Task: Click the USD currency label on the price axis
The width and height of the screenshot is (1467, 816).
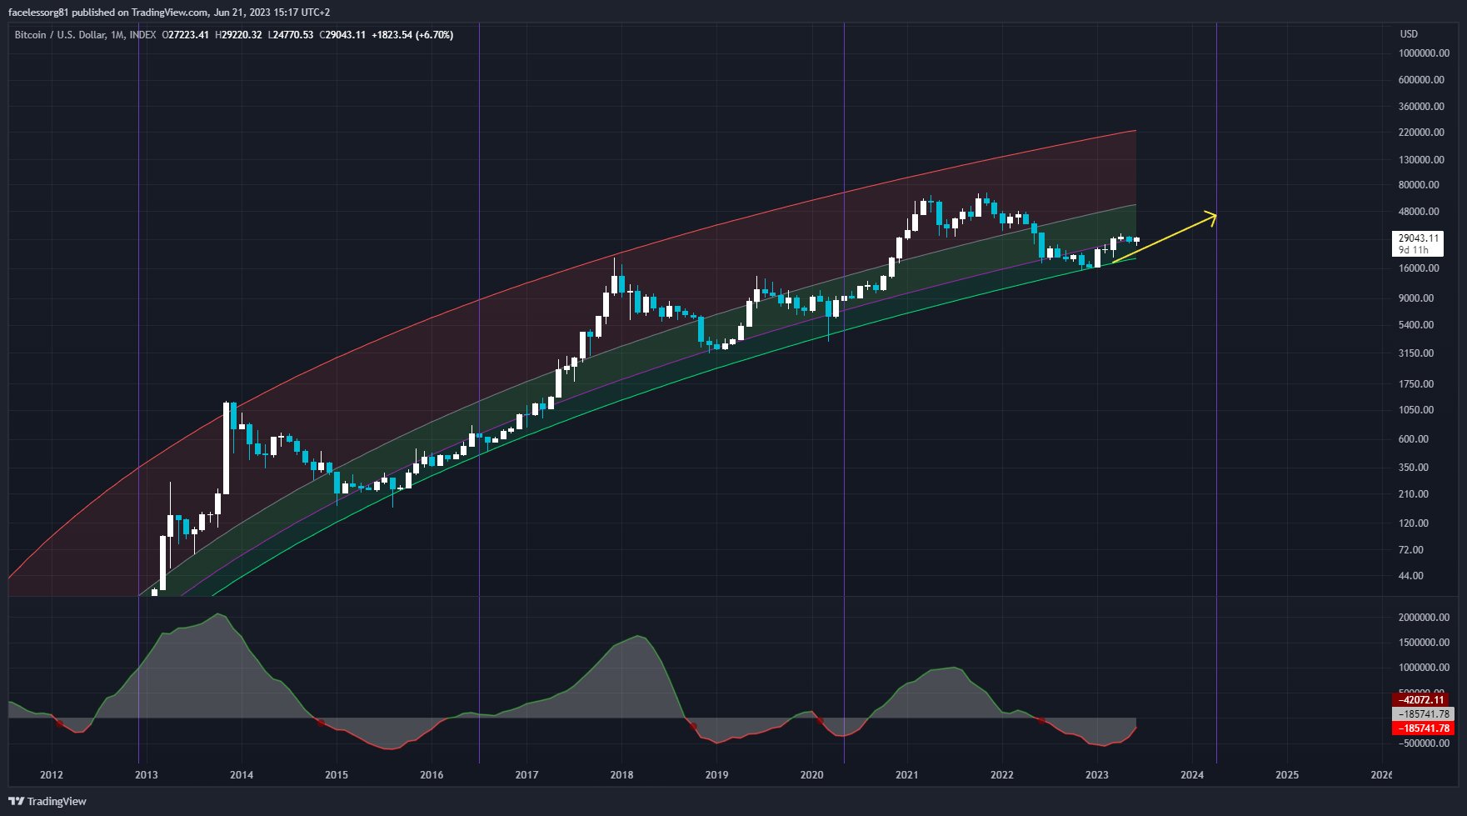Action: [1409, 34]
